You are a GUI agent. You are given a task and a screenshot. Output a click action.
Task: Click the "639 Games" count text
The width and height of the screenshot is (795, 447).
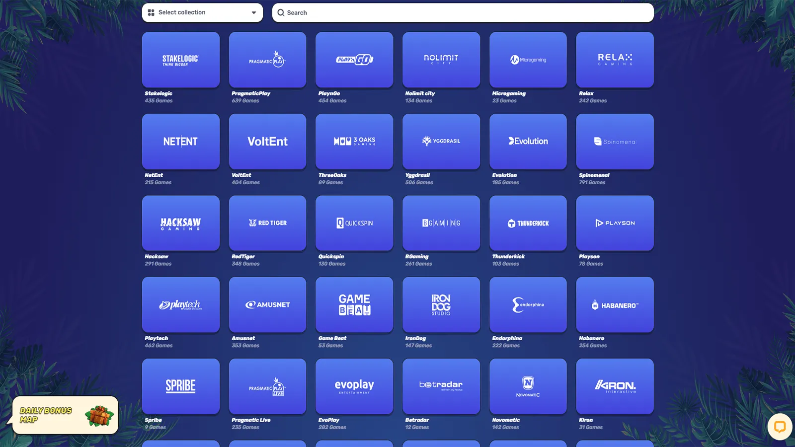click(x=245, y=101)
